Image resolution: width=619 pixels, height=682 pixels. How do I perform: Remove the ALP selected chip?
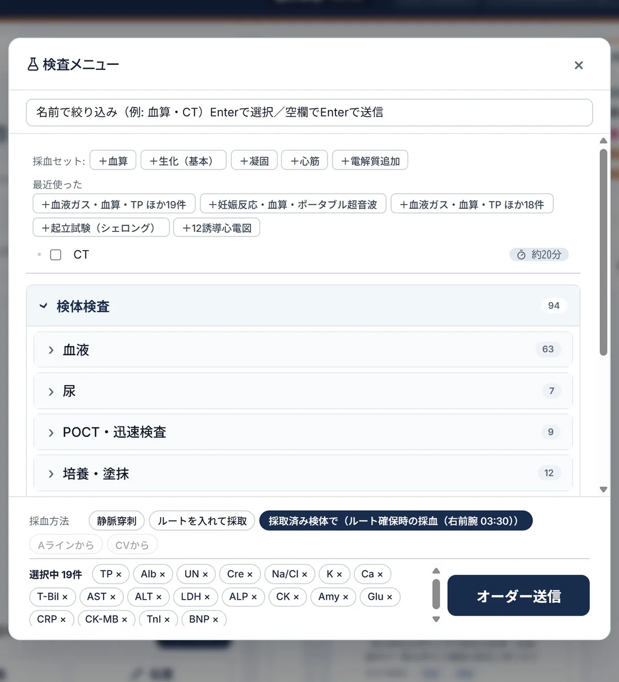coord(254,597)
